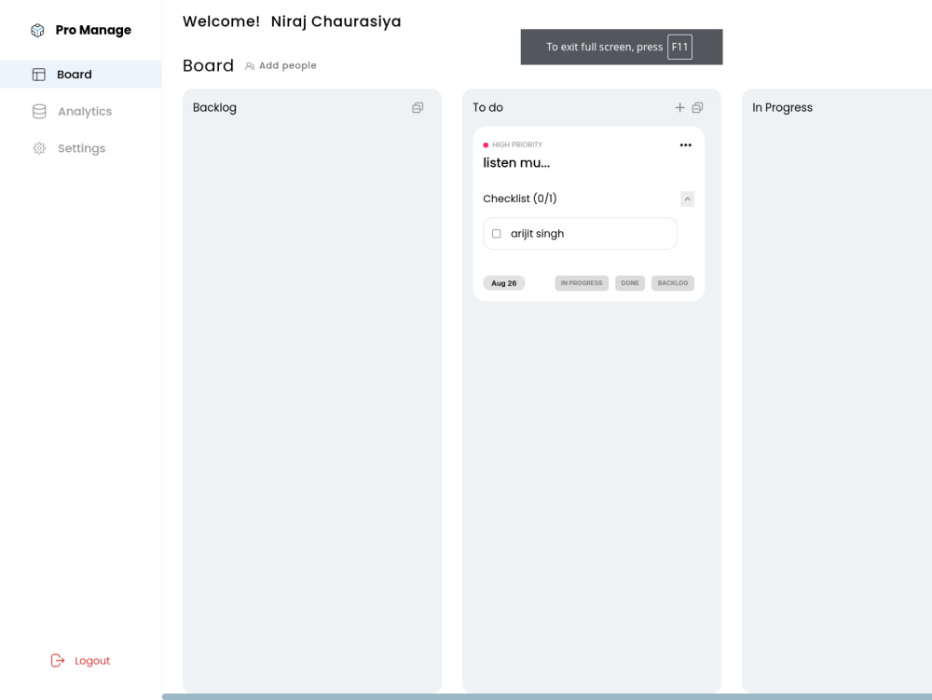Click the Logout arrow icon
This screenshot has width=932, height=700.
pos(58,661)
